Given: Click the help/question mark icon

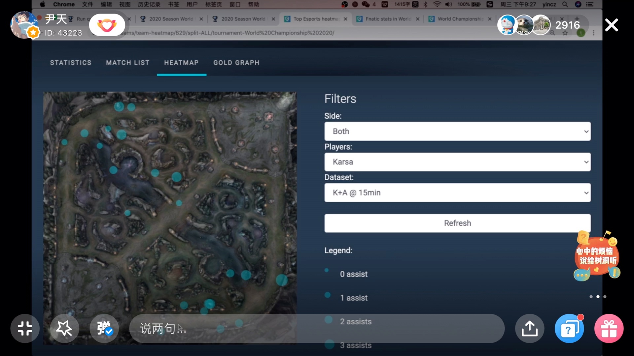Looking at the screenshot, I should tap(569, 329).
